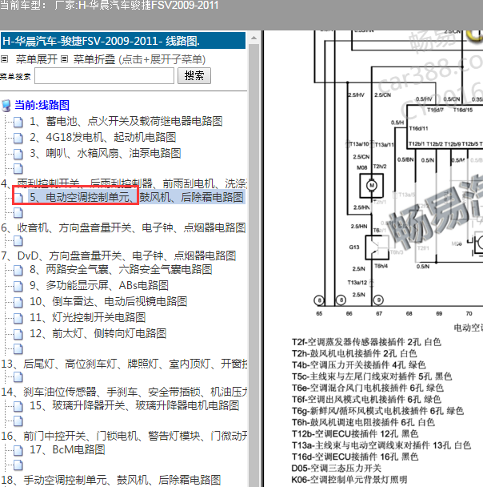The height and width of the screenshot is (487, 483).
Task: Click the T6h-鼓风机调速电阻接插件 legend line
Action: (363, 423)
